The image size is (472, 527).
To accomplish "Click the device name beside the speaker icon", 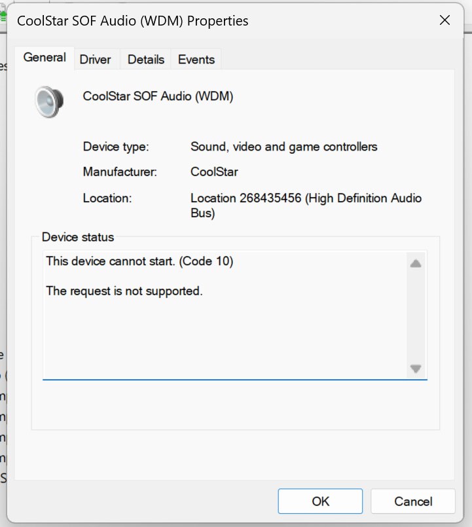I will coord(158,96).
